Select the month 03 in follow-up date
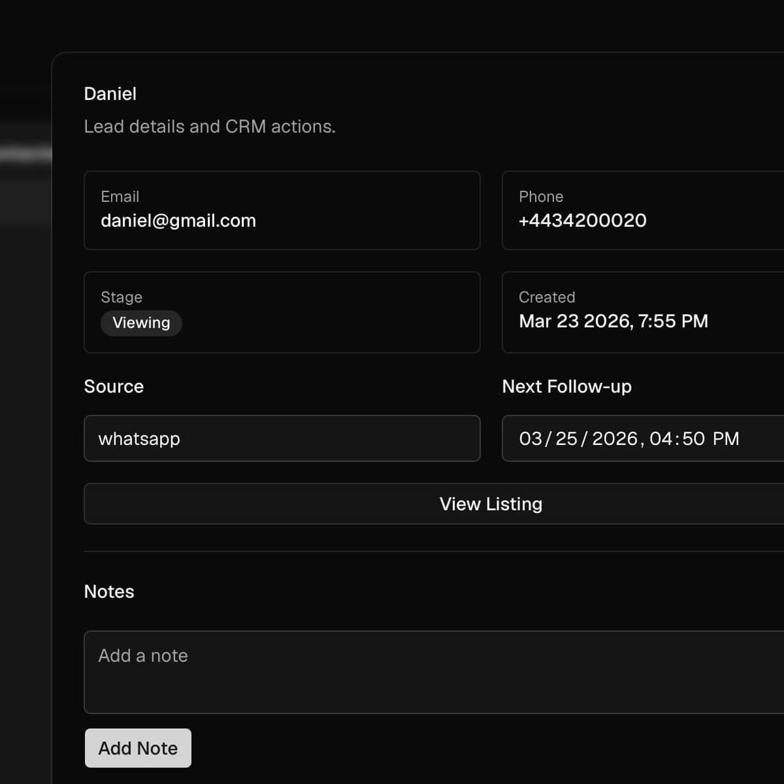Viewport: 784px width, 784px height. [531, 438]
